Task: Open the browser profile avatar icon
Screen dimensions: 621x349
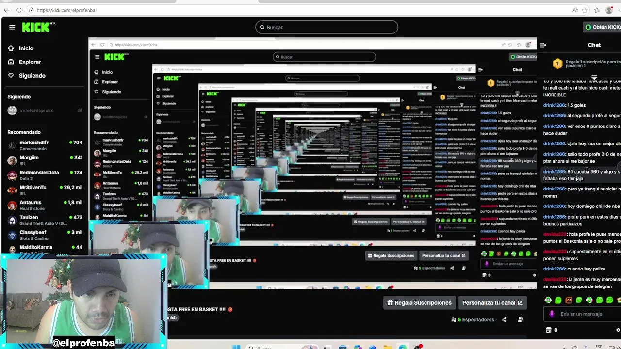Action: coord(610,10)
